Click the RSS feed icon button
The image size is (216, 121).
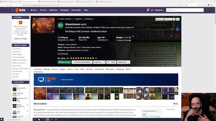point(174,19)
